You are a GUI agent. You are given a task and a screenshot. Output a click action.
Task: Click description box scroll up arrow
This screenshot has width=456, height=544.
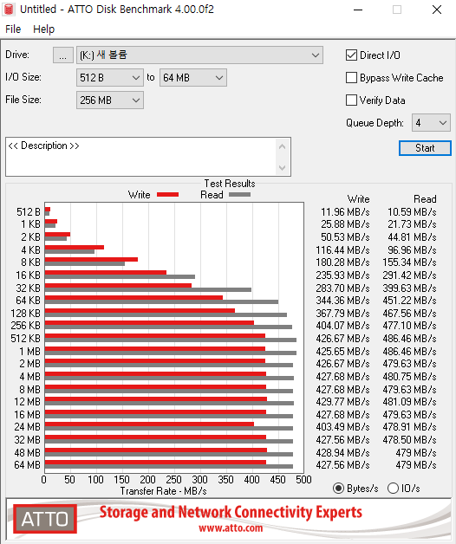[283, 146]
